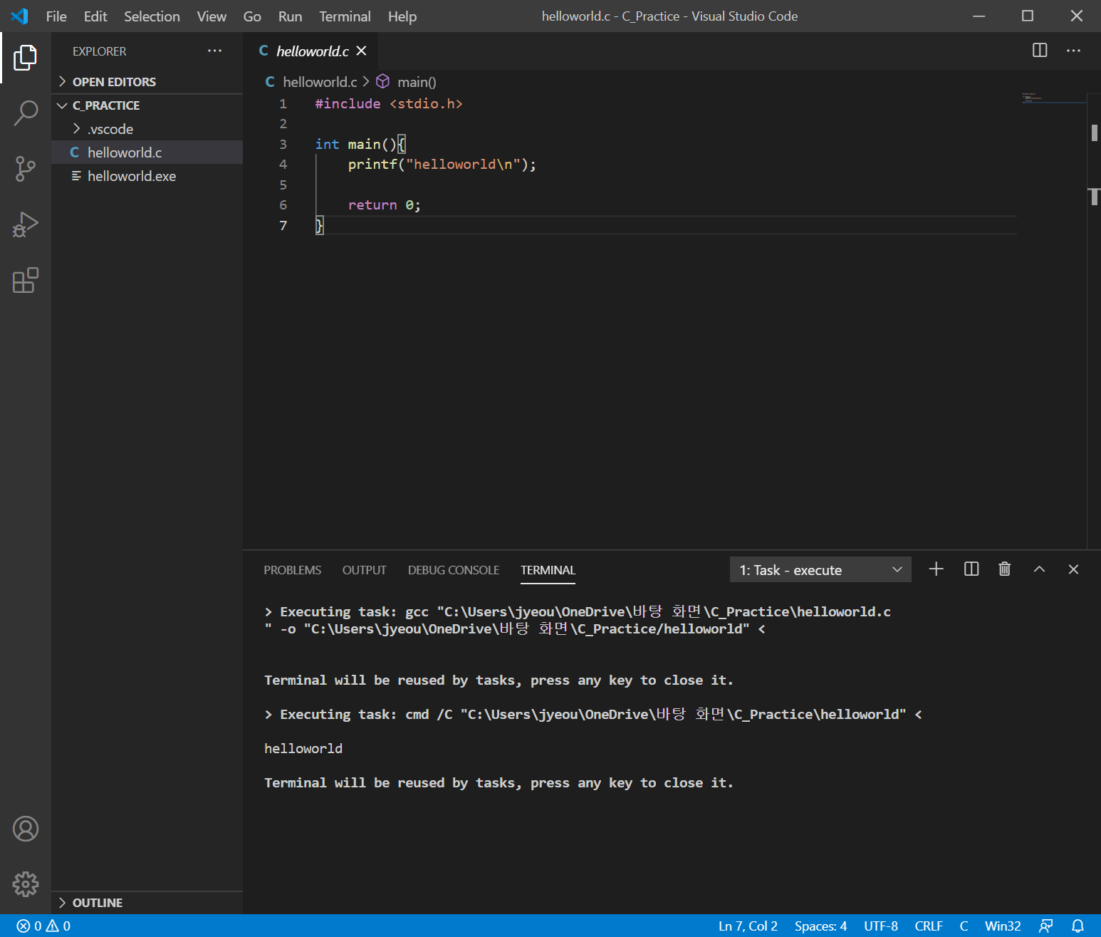Switch to the DEBUG CONSOLE tab
1101x937 pixels.
point(454,570)
